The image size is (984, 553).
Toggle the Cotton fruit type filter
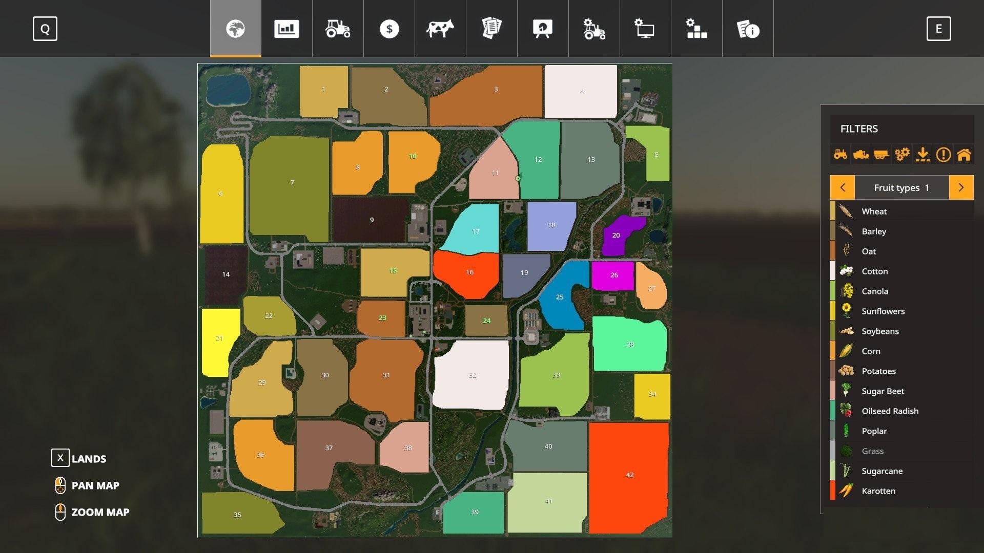(874, 271)
